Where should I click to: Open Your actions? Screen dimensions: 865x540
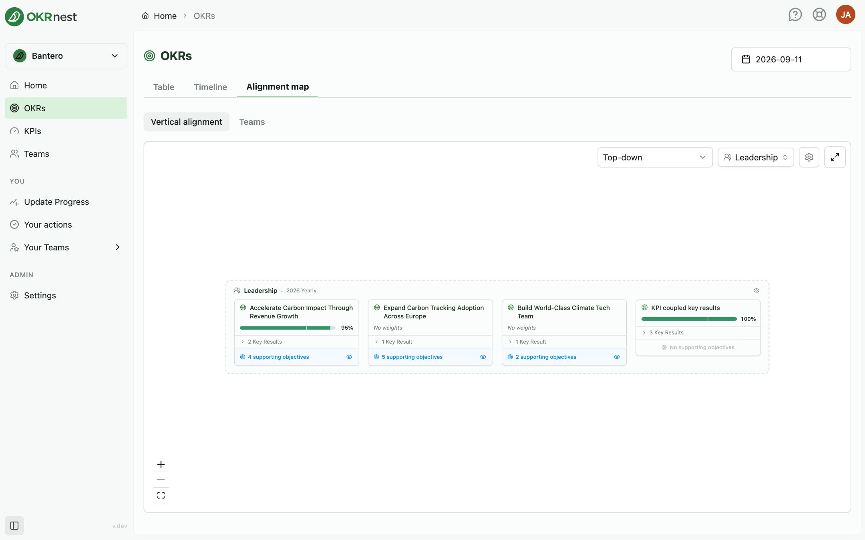click(66, 224)
